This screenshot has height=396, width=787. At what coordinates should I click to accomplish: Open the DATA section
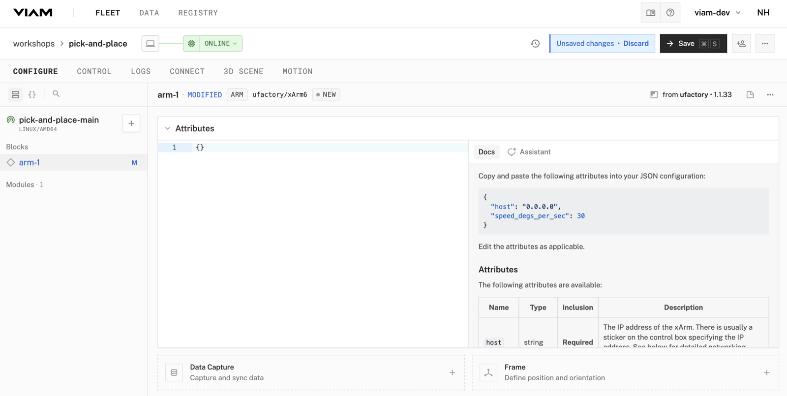click(x=149, y=13)
